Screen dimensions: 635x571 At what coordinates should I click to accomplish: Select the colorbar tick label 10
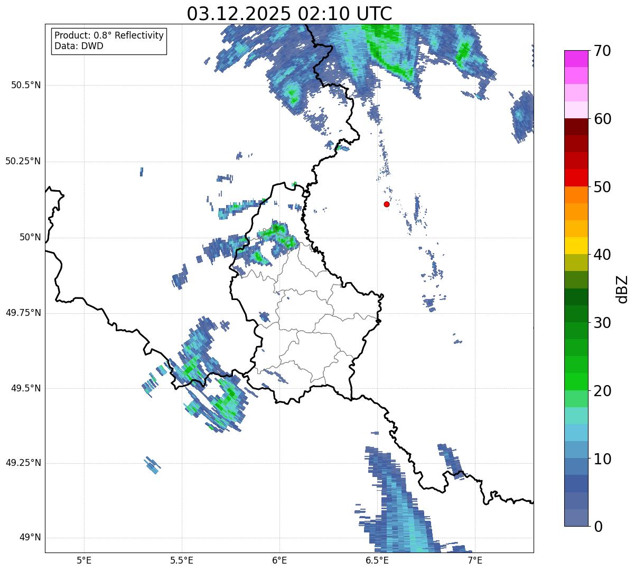tap(602, 459)
